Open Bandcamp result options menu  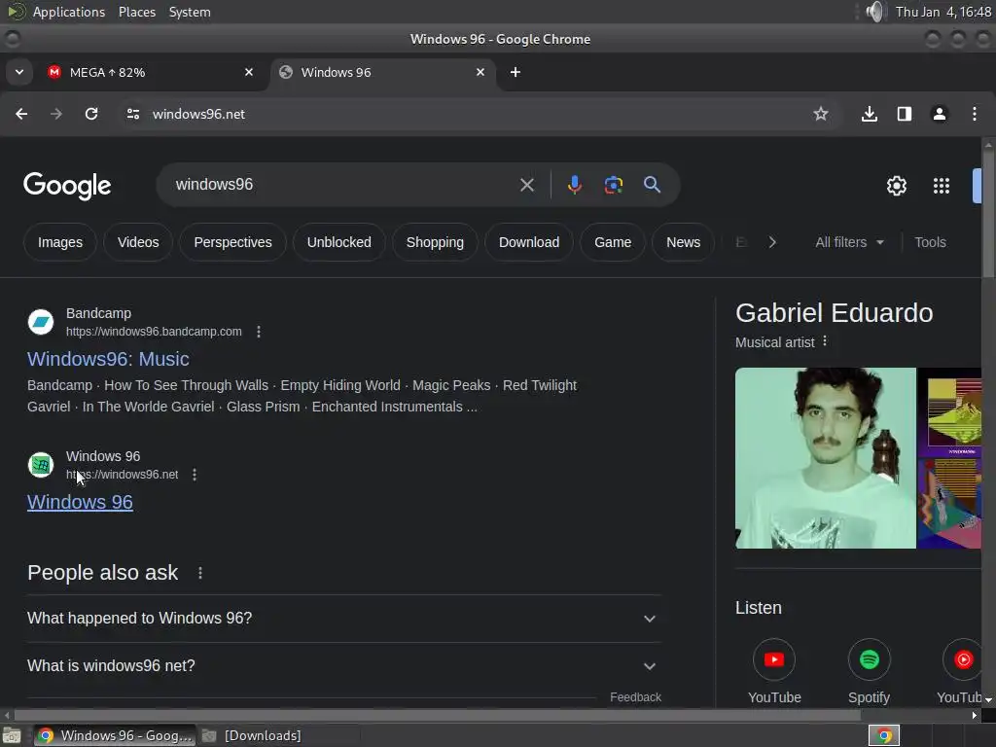click(x=259, y=332)
